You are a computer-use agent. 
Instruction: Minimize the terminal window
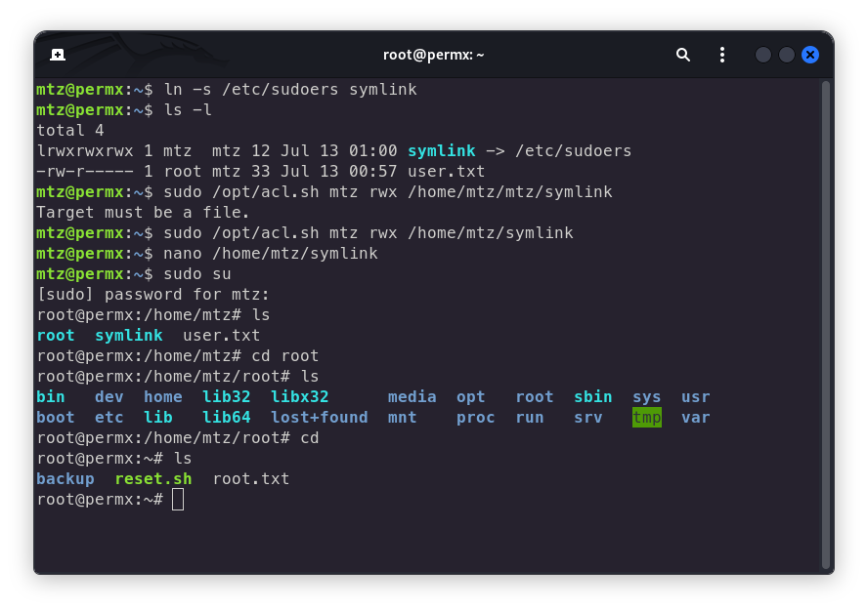coord(763,55)
